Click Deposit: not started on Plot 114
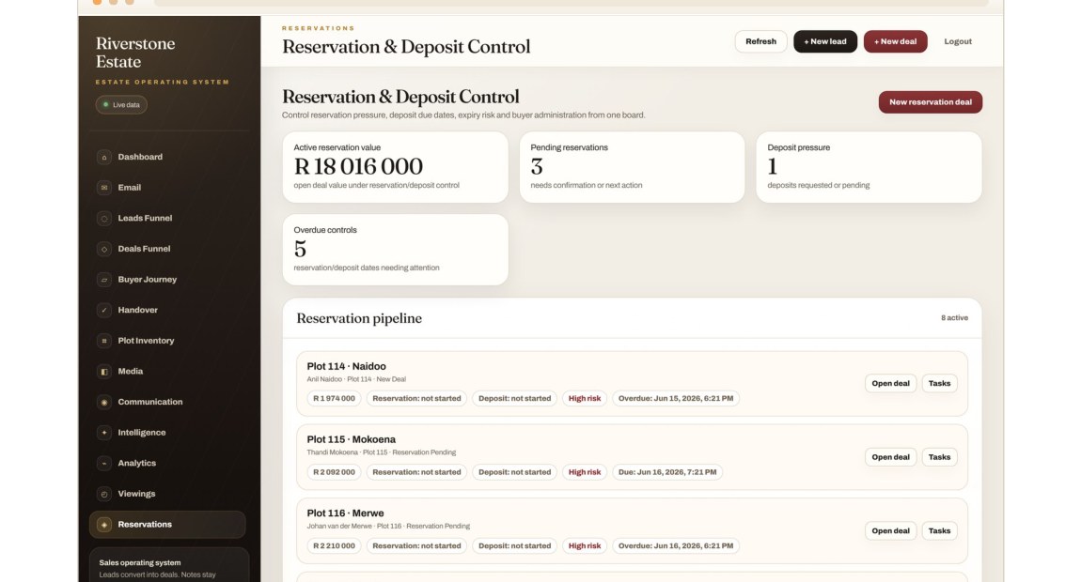Viewport: 1081px width, 582px height. point(514,399)
